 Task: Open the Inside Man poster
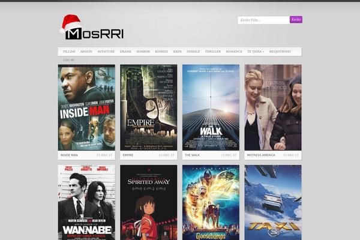(86, 107)
